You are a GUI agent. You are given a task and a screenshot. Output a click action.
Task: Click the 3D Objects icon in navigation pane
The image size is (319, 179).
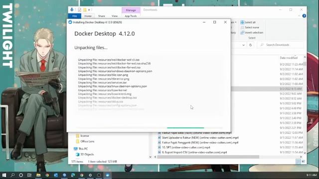point(77,155)
